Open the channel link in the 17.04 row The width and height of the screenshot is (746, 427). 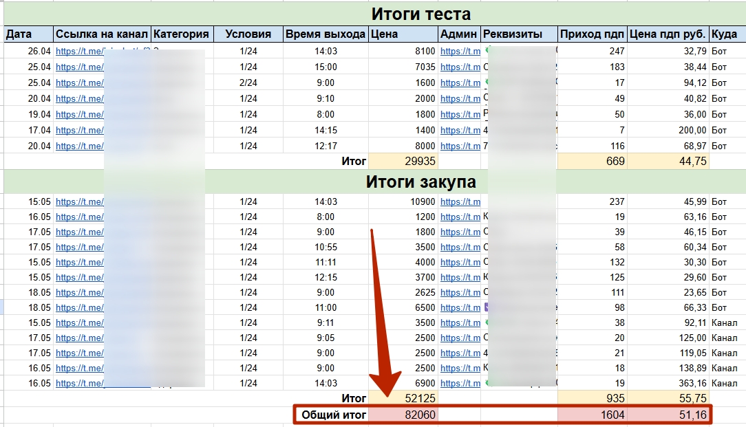79,130
